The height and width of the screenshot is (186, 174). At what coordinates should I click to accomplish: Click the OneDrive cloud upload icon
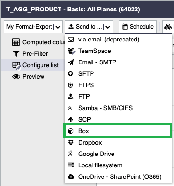pos(71,176)
